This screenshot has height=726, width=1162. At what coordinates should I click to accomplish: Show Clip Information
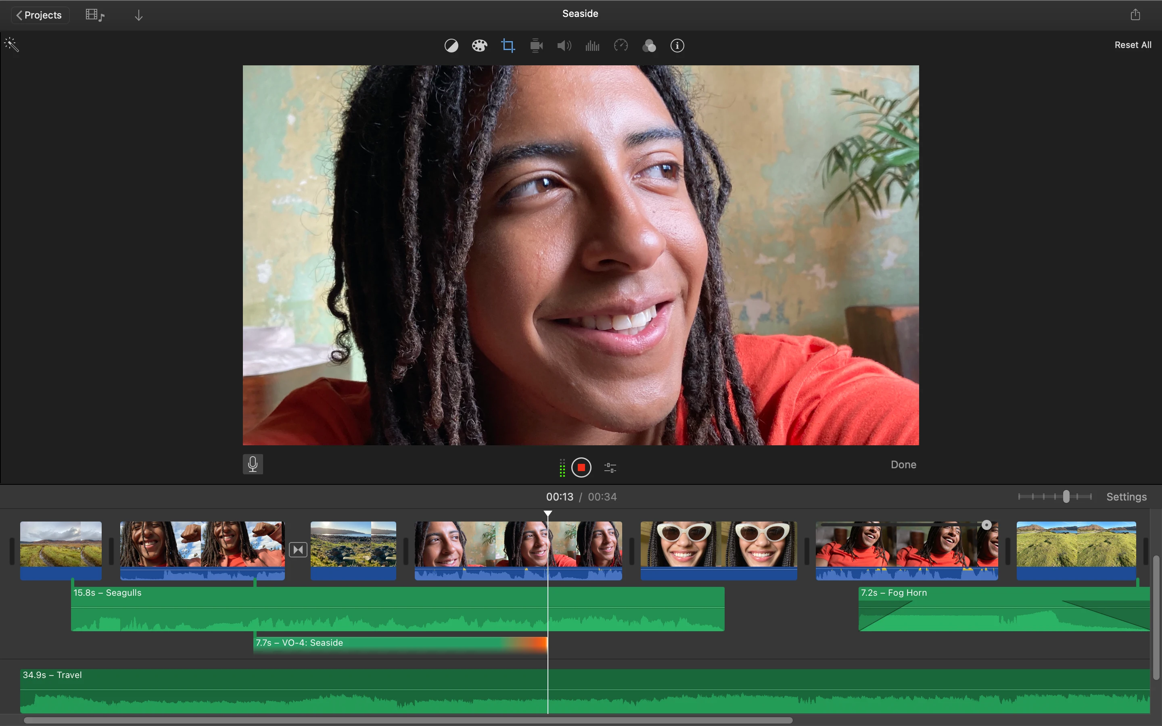[677, 45]
